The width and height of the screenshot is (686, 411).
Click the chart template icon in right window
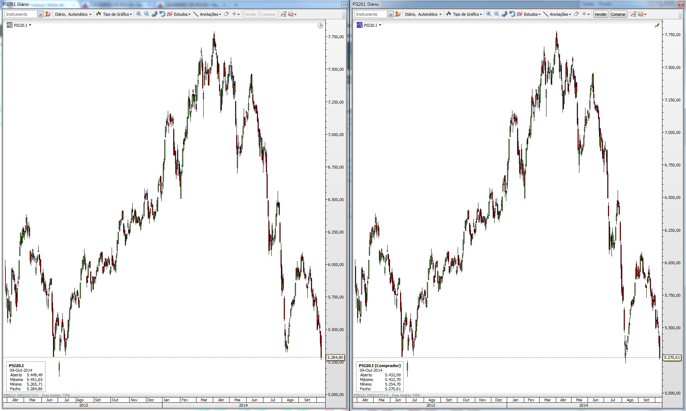pyautogui.click(x=398, y=14)
